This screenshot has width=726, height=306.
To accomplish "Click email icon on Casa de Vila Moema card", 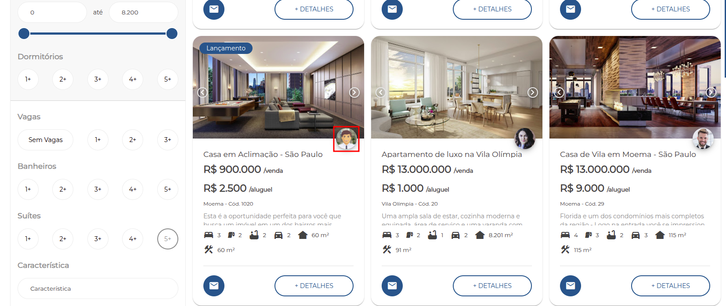I will (571, 286).
